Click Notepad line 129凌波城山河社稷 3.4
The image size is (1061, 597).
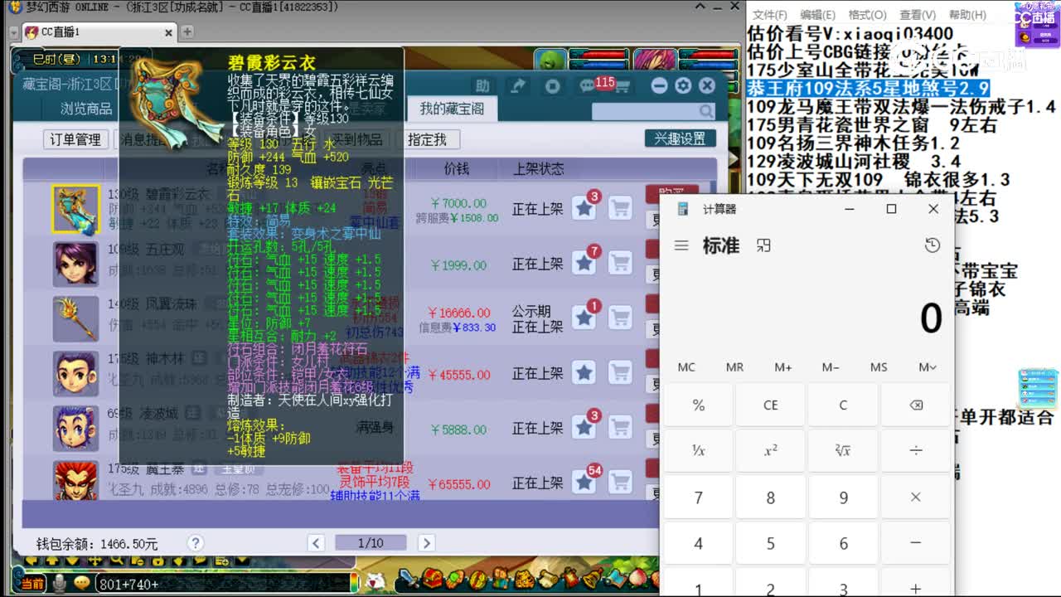click(854, 161)
